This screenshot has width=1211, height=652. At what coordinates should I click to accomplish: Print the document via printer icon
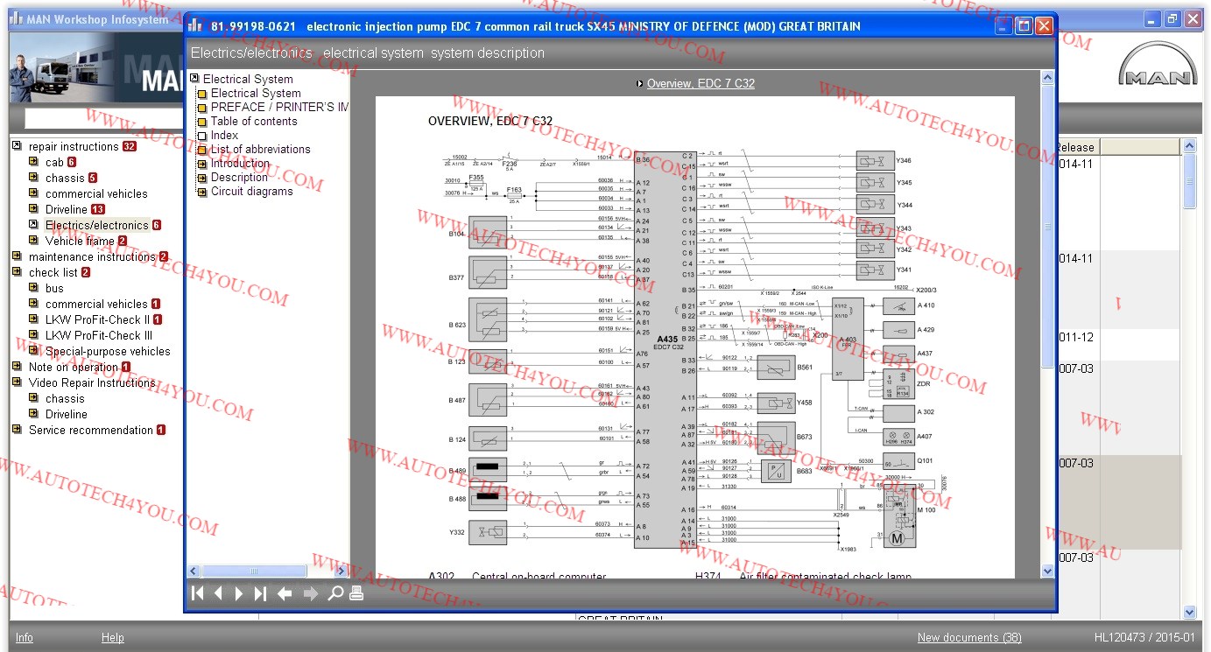click(356, 593)
